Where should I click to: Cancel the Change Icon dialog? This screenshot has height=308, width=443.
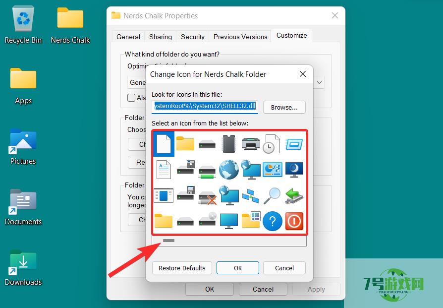[x=284, y=268]
